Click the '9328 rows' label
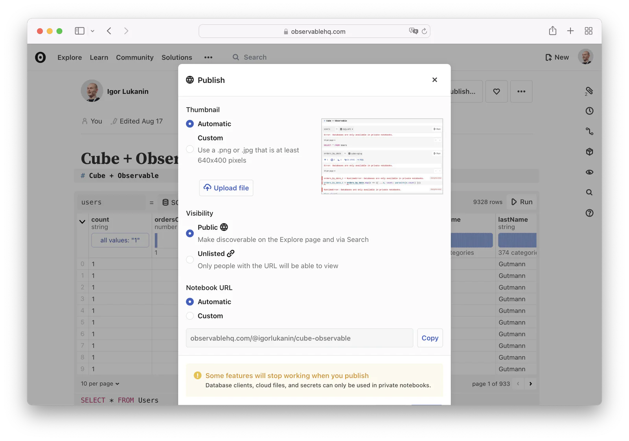The width and height of the screenshot is (629, 441). 488,202
